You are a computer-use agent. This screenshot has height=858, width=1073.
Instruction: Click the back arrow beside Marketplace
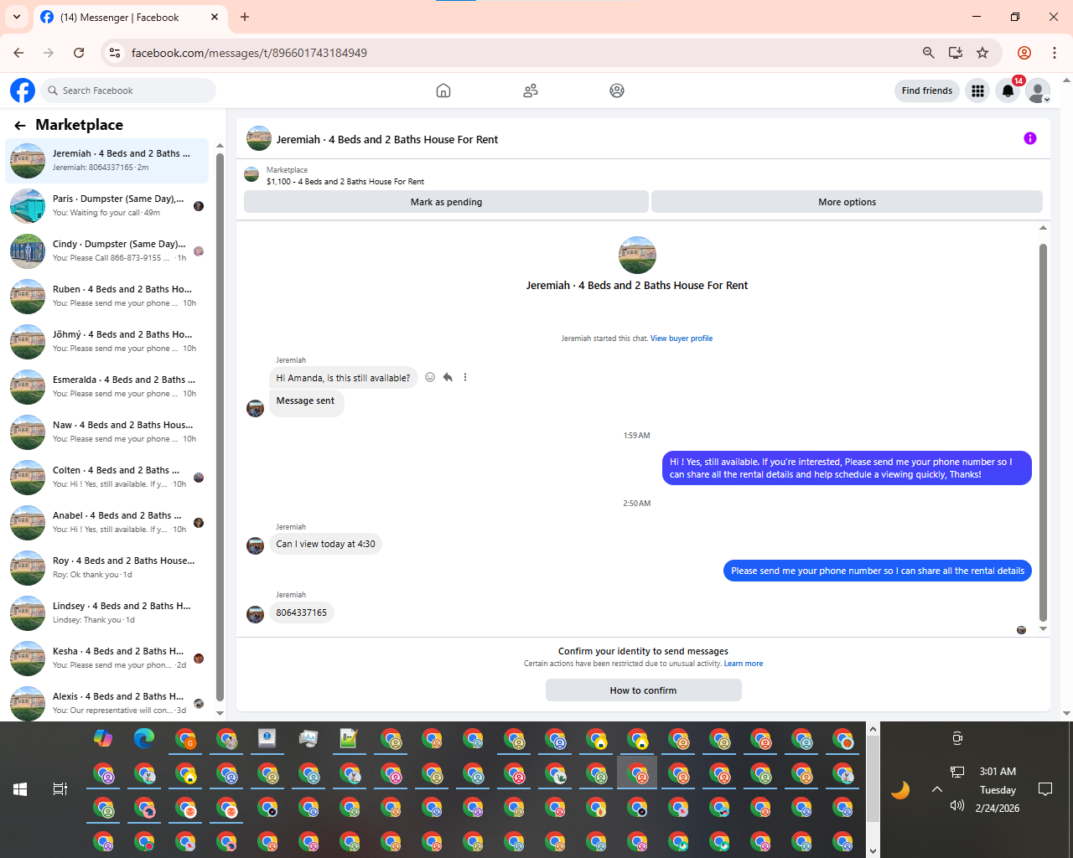coord(20,126)
